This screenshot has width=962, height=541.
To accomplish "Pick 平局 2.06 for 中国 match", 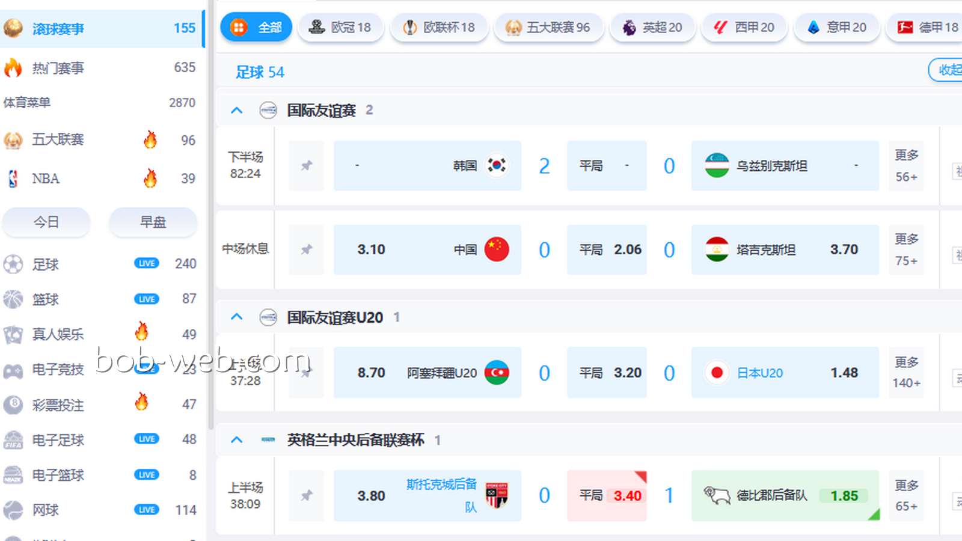I will (607, 249).
